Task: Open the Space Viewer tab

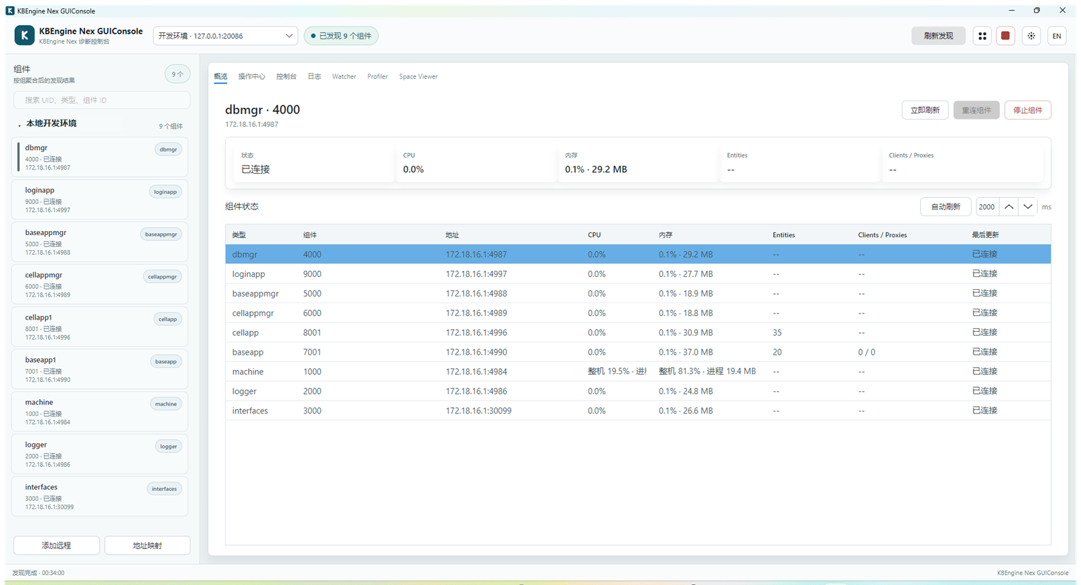Action: [x=418, y=76]
